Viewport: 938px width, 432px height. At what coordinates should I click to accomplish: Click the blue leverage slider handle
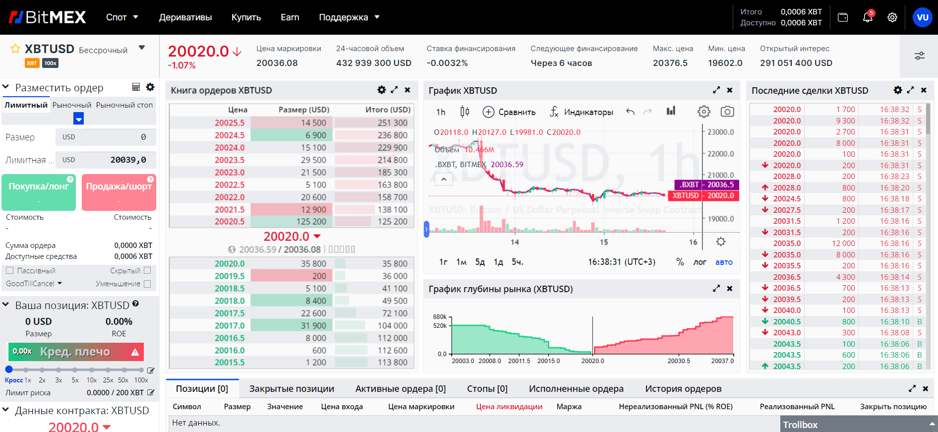9,370
